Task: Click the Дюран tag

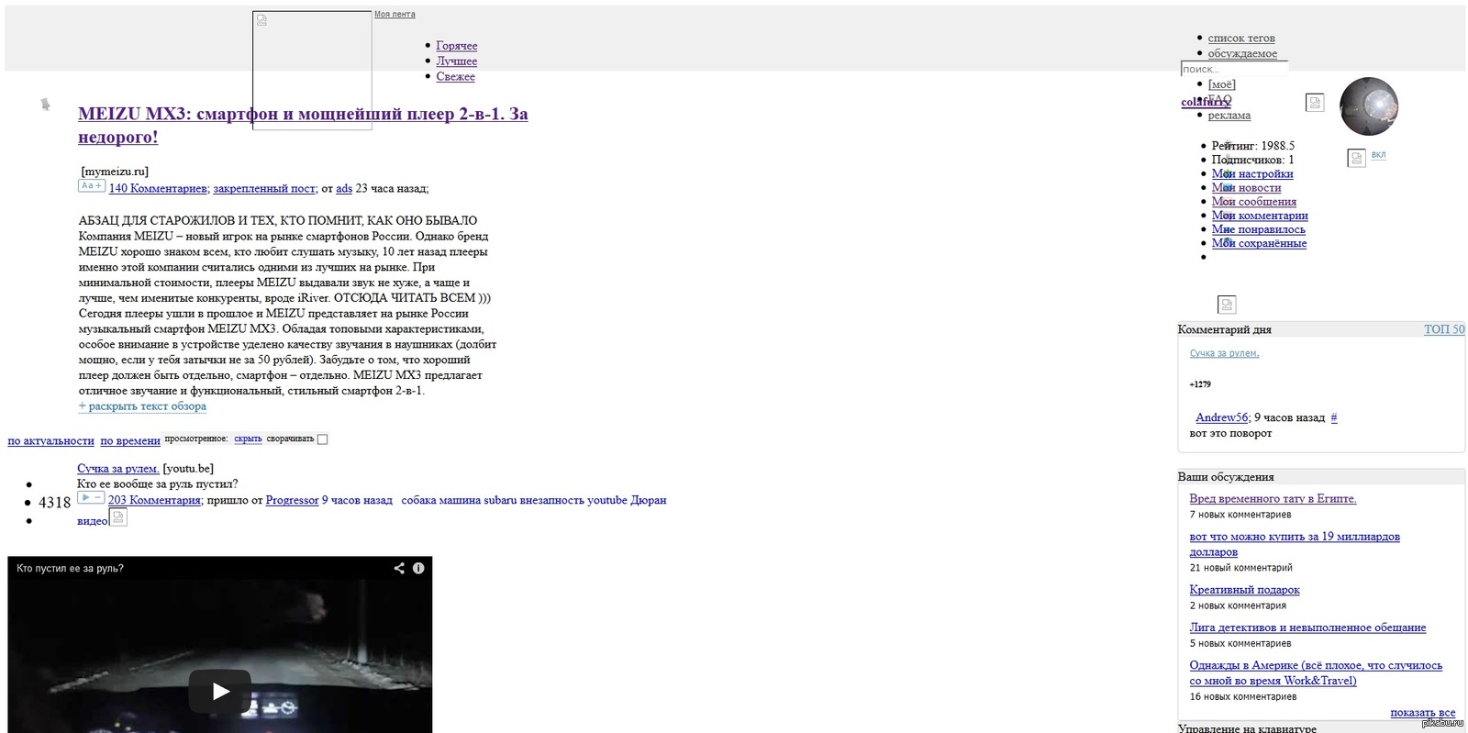Action: (649, 500)
